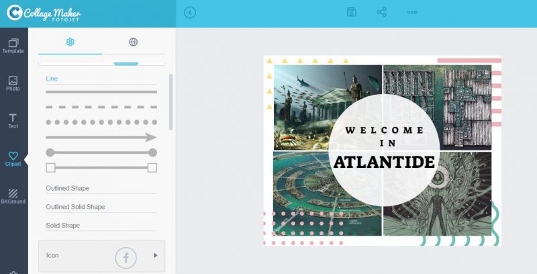The image size is (537, 274).
Task: Open the Photo panel
Action: coord(13,84)
